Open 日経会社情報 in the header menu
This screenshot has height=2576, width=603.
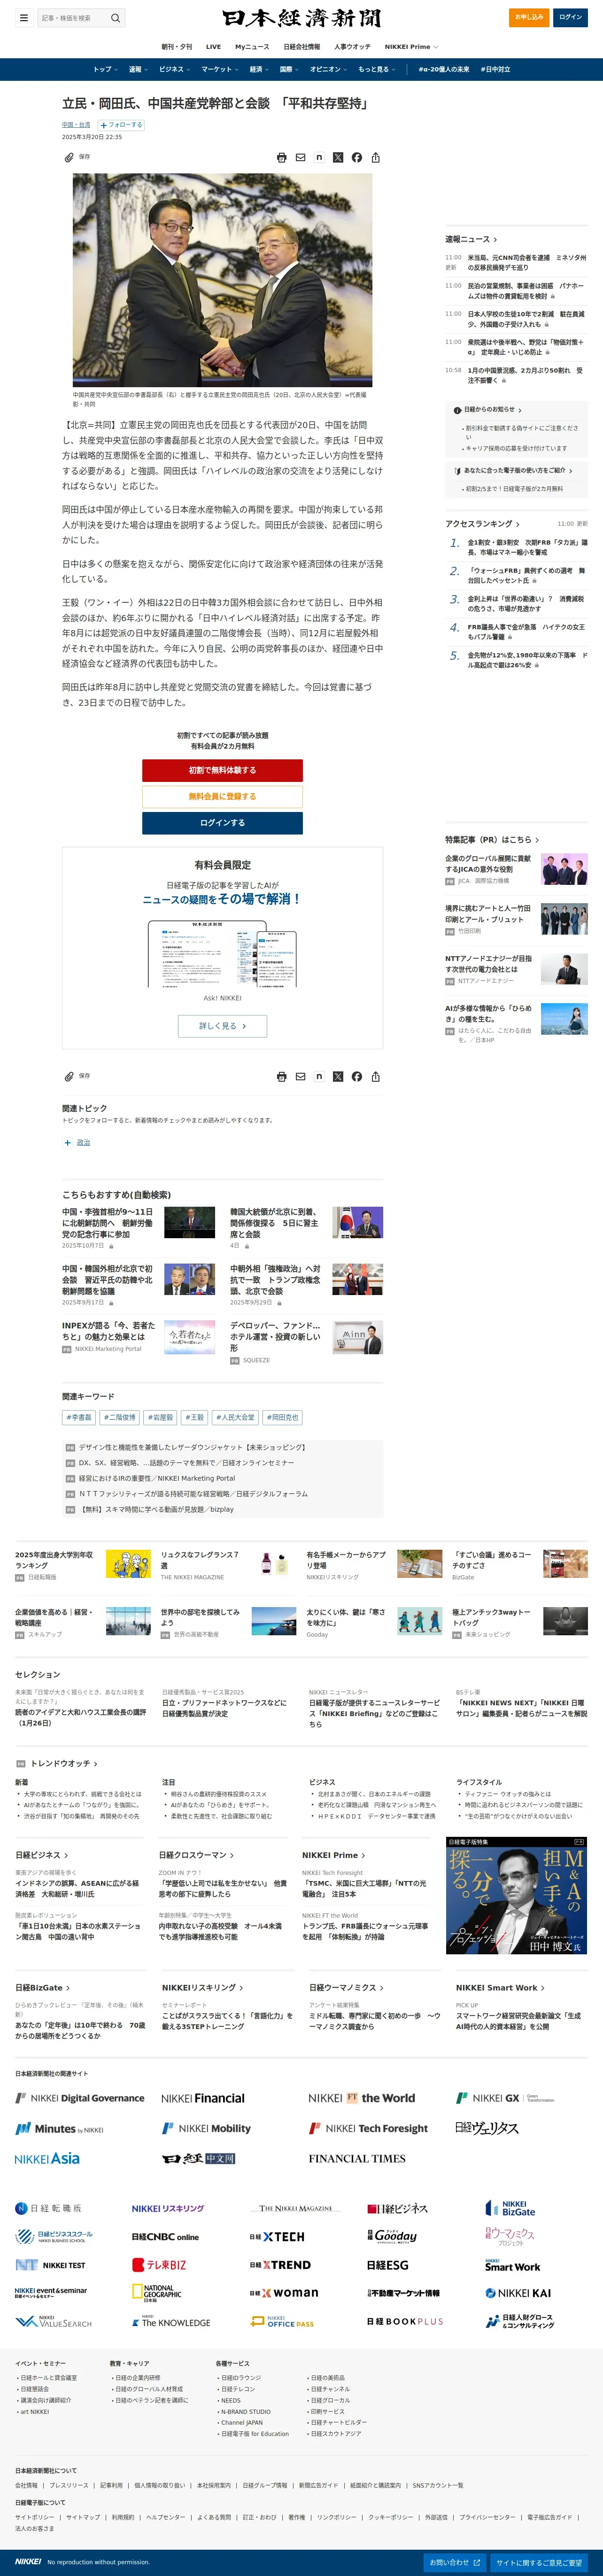coord(302,47)
